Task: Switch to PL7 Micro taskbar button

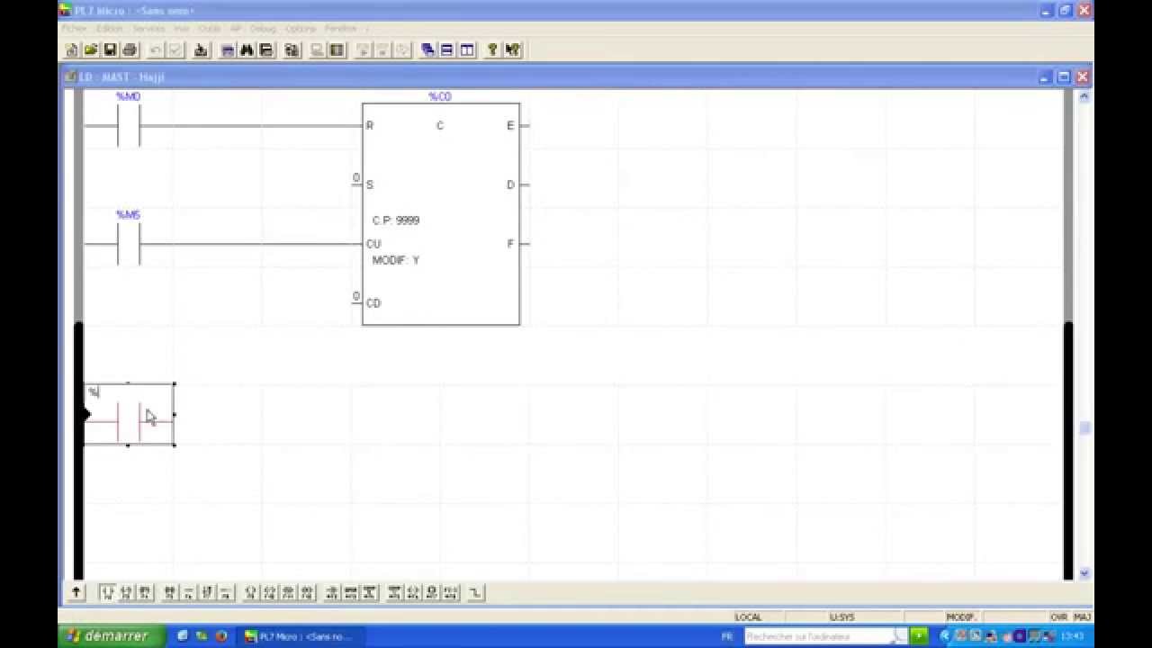Action: pyautogui.click(x=300, y=636)
